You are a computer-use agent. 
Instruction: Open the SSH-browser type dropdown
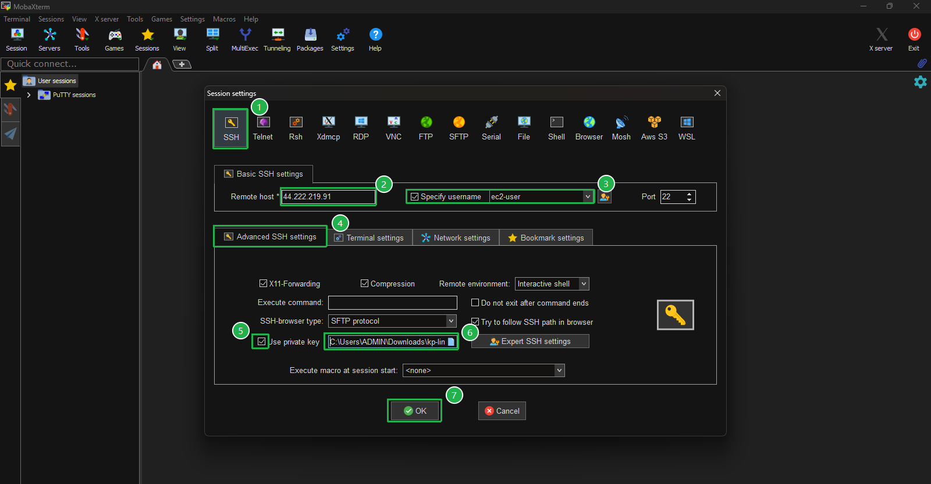pyautogui.click(x=451, y=321)
